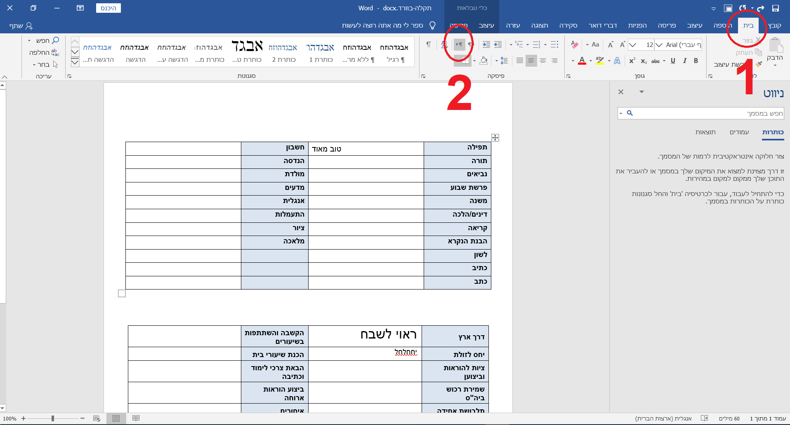Expand the Paste options arrow

tap(775, 65)
